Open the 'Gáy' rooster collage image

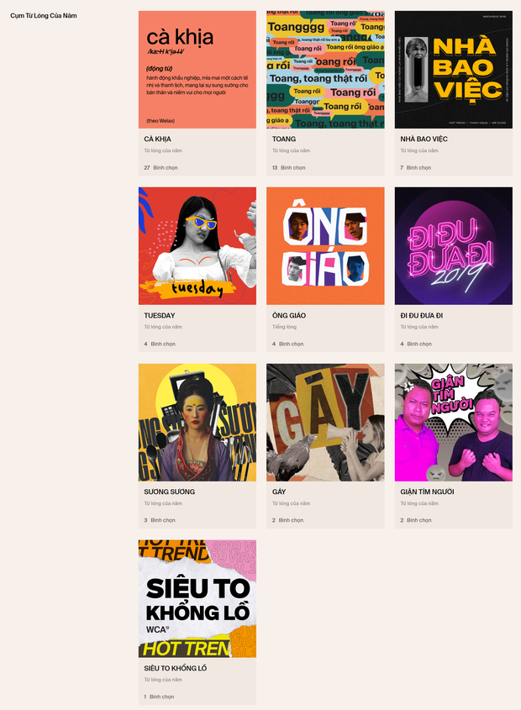325,423
